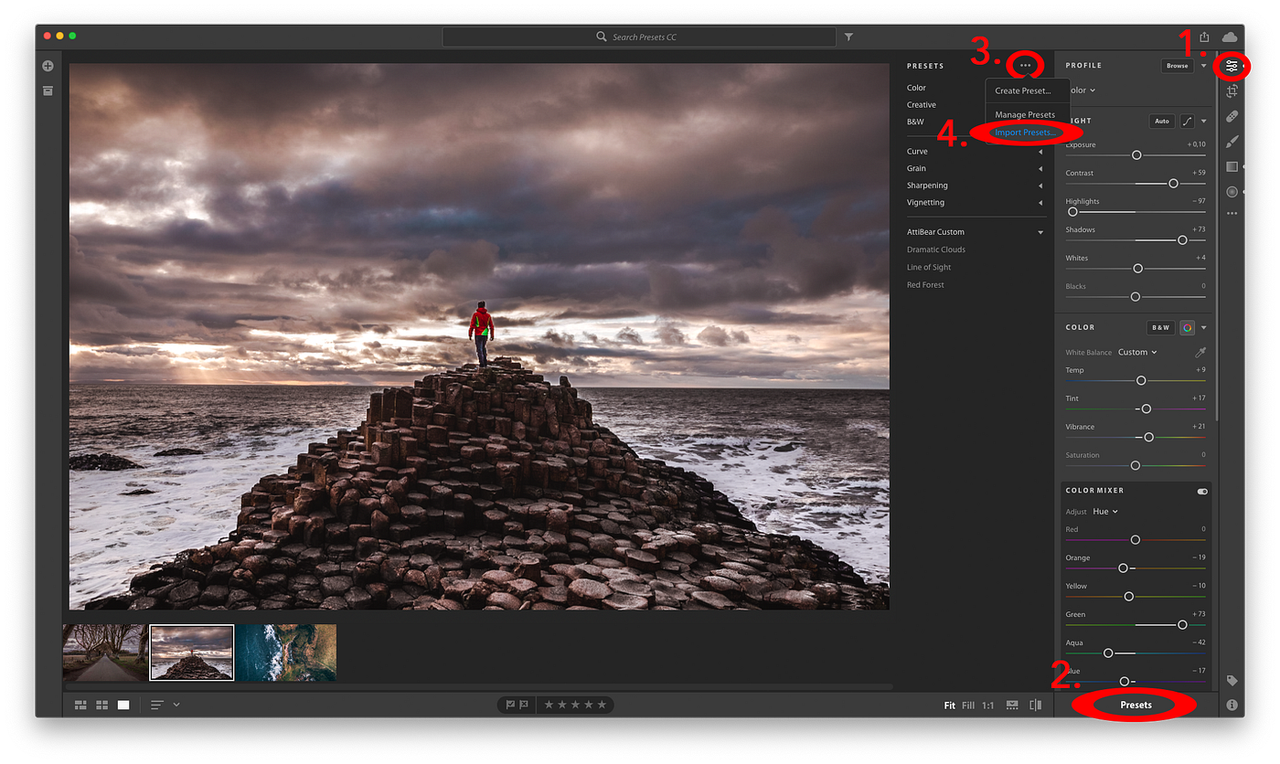Select the Brush editing tool
This screenshot has height=764, width=1280.
(1232, 142)
